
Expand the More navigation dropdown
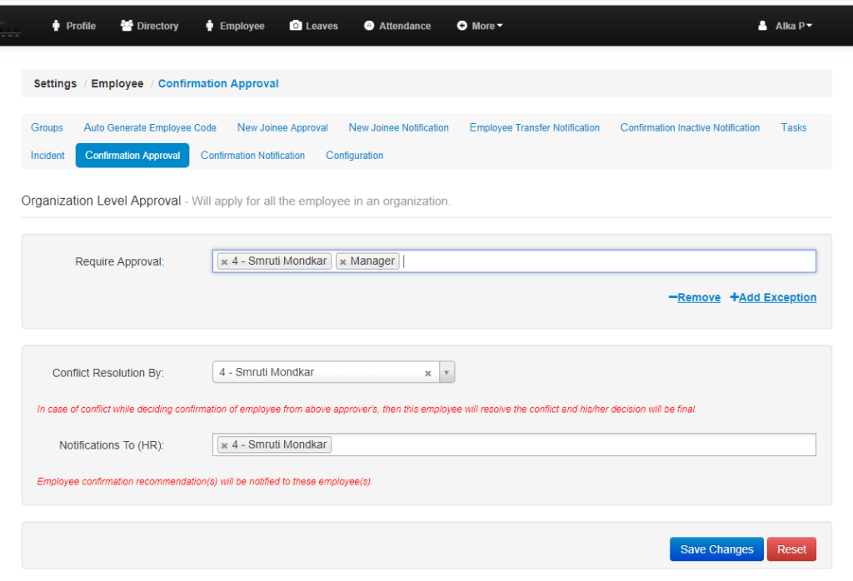[480, 26]
